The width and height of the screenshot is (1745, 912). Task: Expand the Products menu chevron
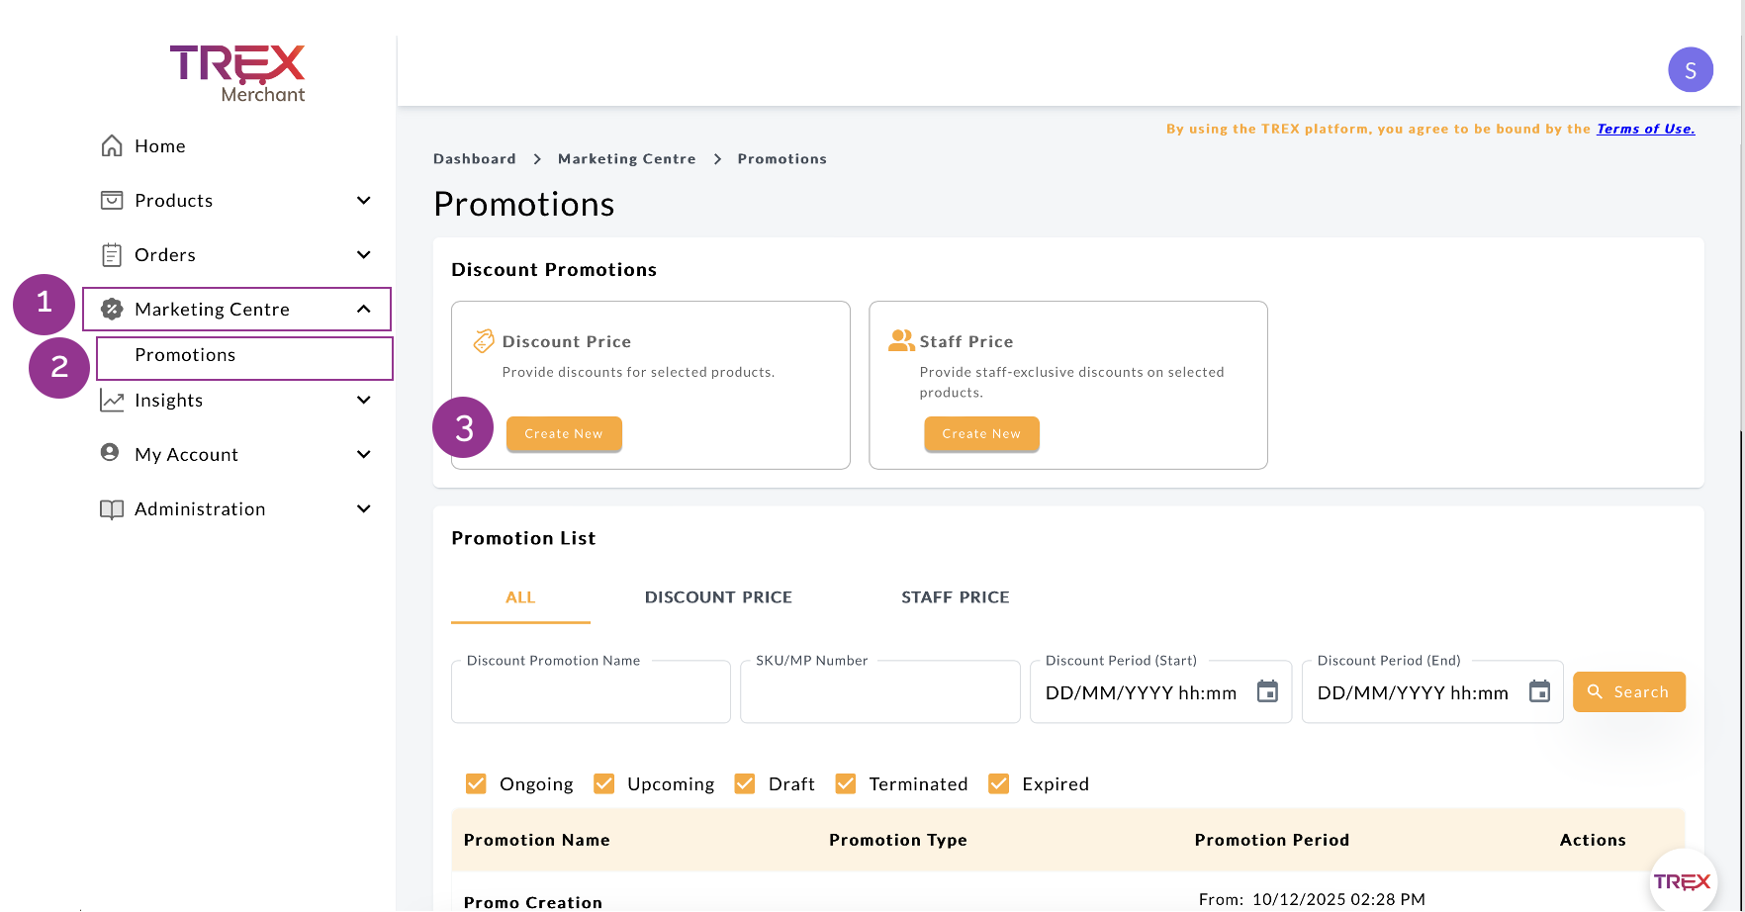[x=364, y=201]
